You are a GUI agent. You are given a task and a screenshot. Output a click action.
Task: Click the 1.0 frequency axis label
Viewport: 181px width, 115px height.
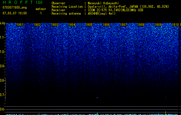click(x=2, y=52)
